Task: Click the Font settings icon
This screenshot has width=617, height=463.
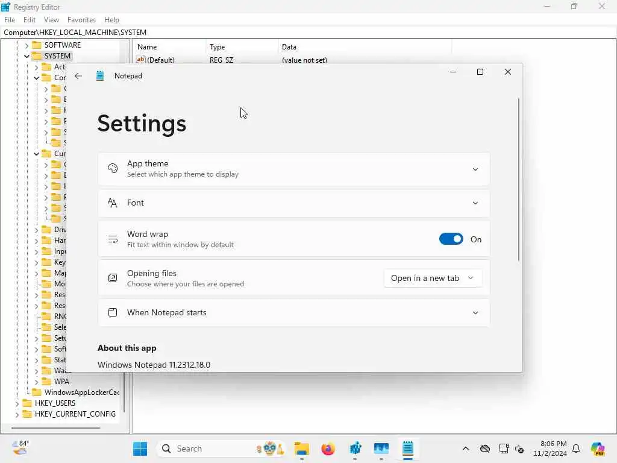Action: pyautogui.click(x=113, y=203)
